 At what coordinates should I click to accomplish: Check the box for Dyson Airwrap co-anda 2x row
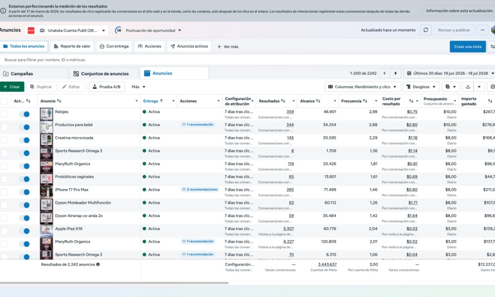pos(4,218)
